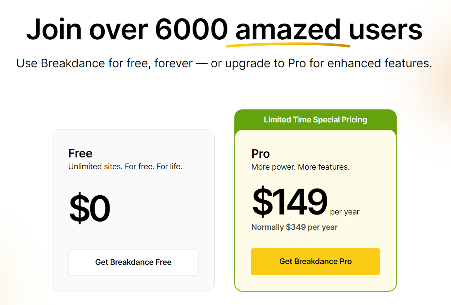Click the word Join in the headline
This screenshot has height=305, width=451.
pos(54,30)
